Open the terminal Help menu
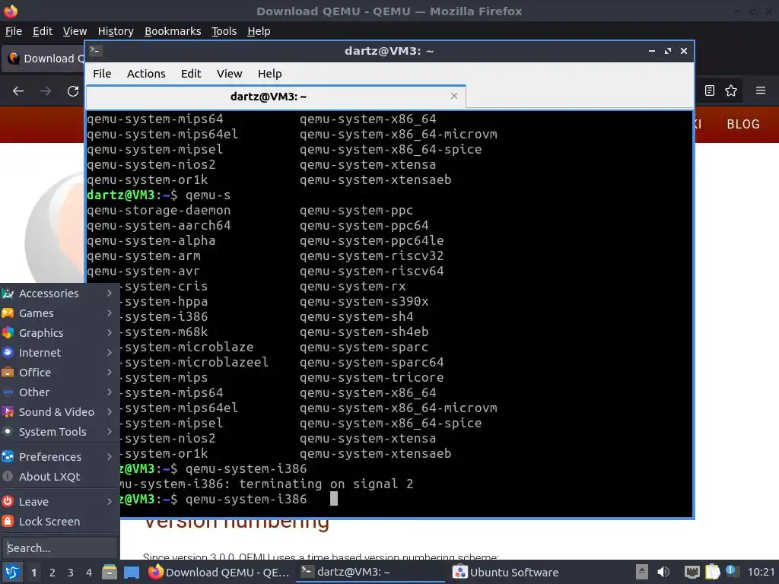Image resolution: width=779 pixels, height=584 pixels. [270, 74]
